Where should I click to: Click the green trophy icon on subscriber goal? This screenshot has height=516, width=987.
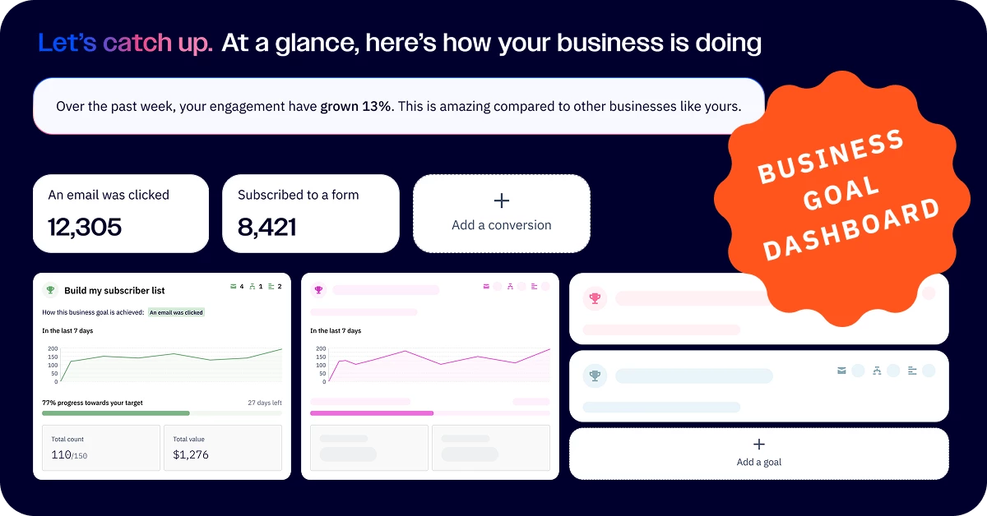pos(50,290)
